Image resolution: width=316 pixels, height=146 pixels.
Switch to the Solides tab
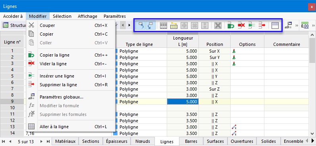268,141
